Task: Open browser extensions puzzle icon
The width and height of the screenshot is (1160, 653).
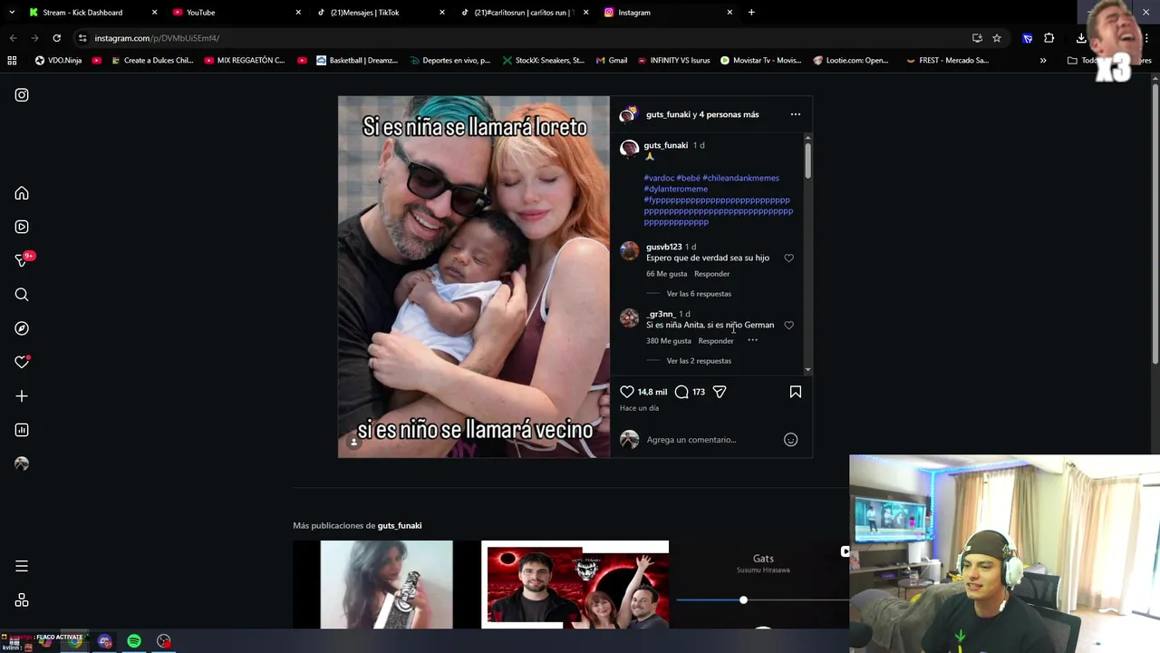Action: pos(1049,38)
